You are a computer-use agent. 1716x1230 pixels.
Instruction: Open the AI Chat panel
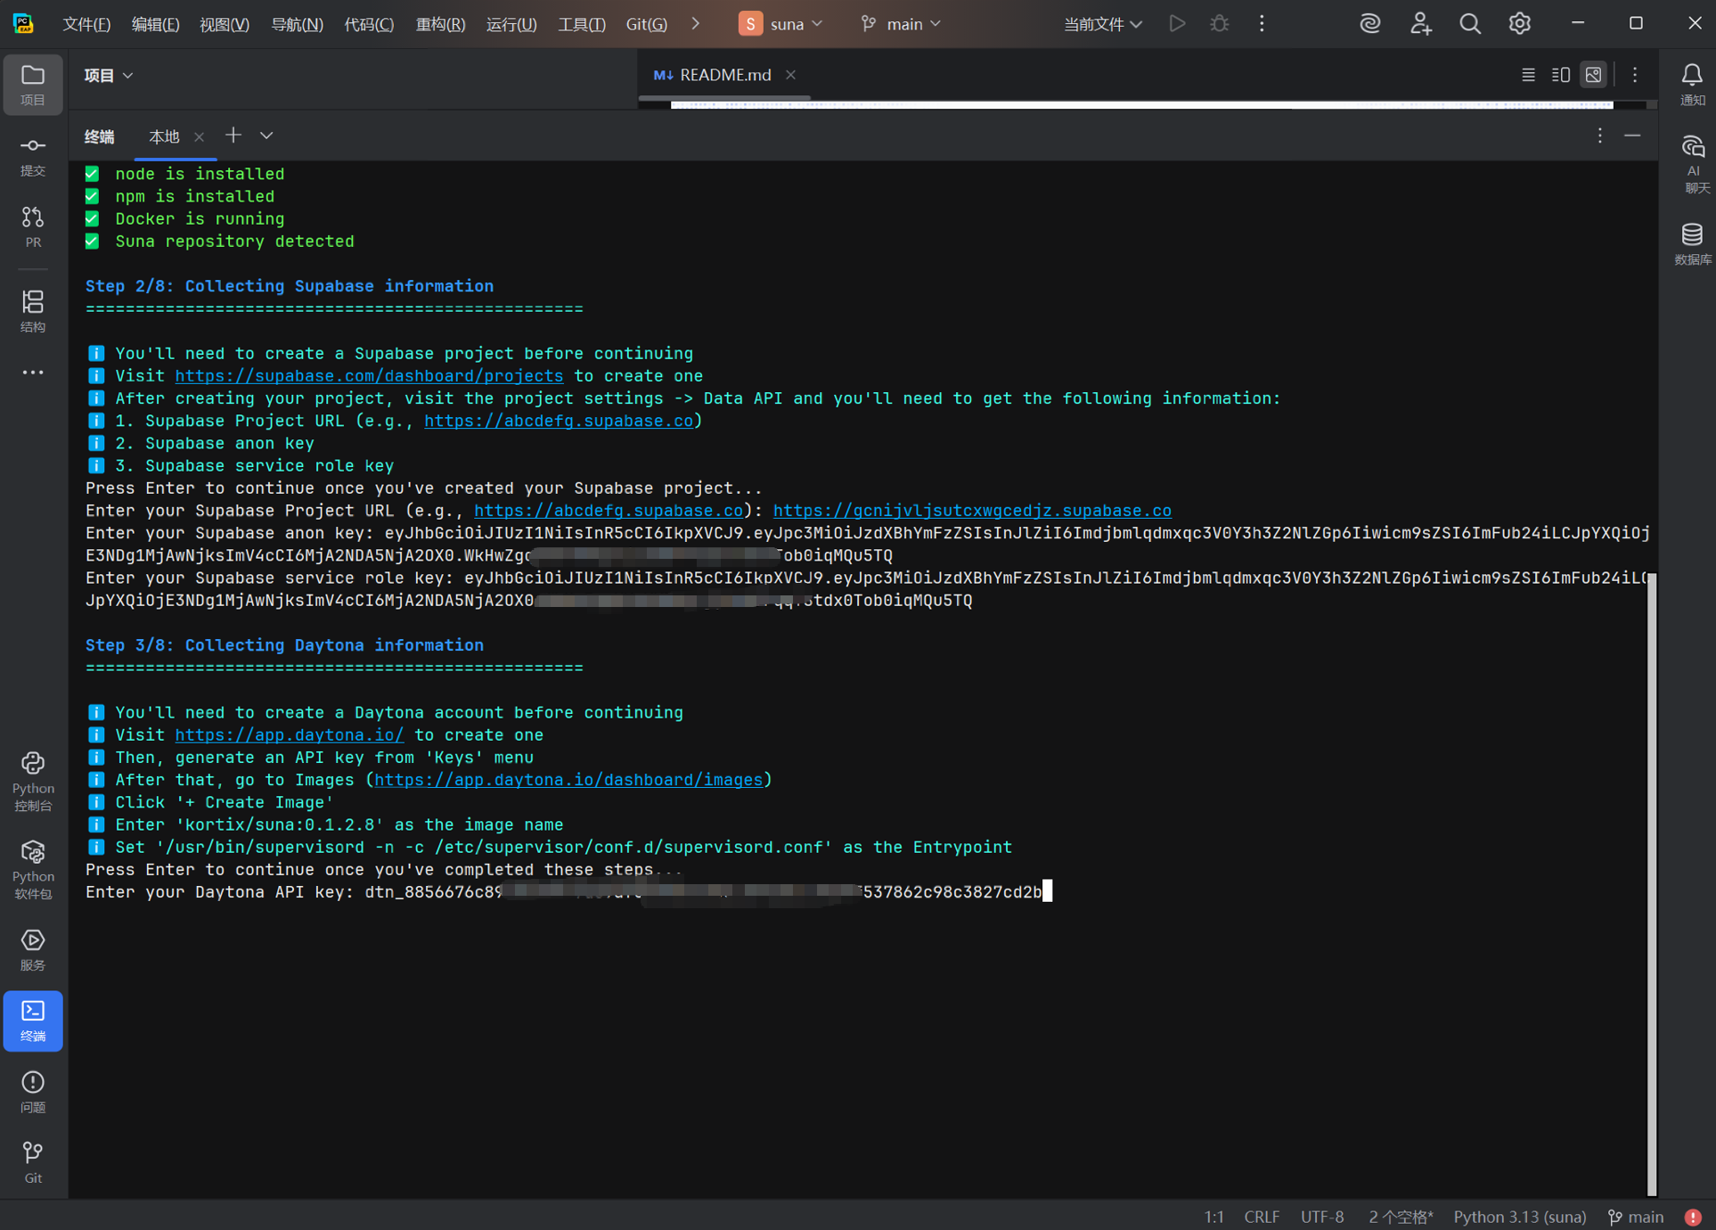[x=1692, y=162]
